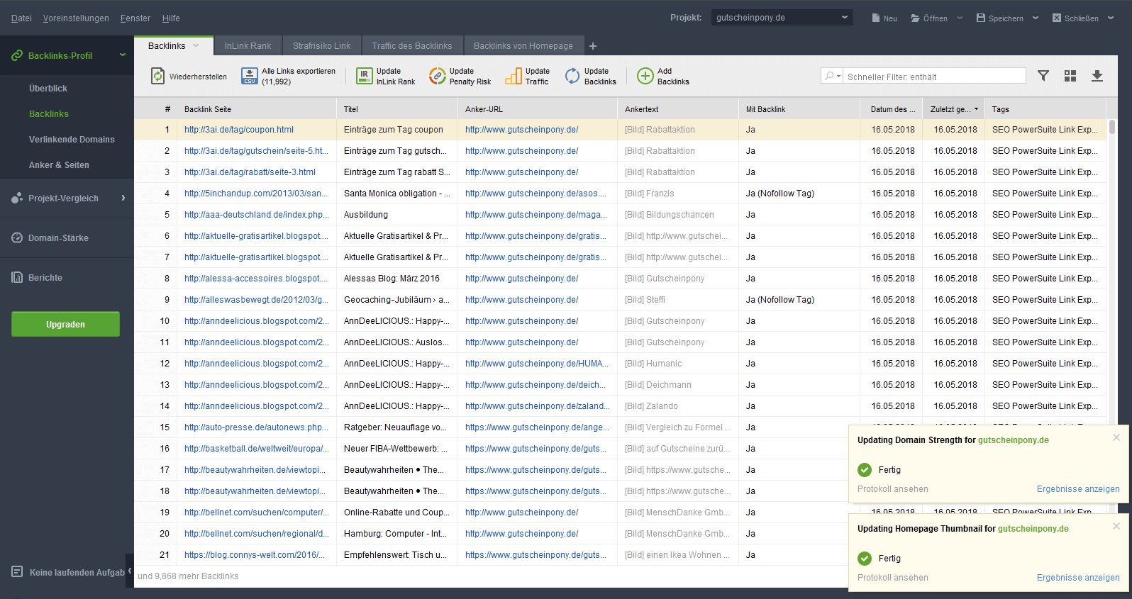Click the green Upgraden button
The height and width of the screenshot is (599, 1132).
[65, 324]
